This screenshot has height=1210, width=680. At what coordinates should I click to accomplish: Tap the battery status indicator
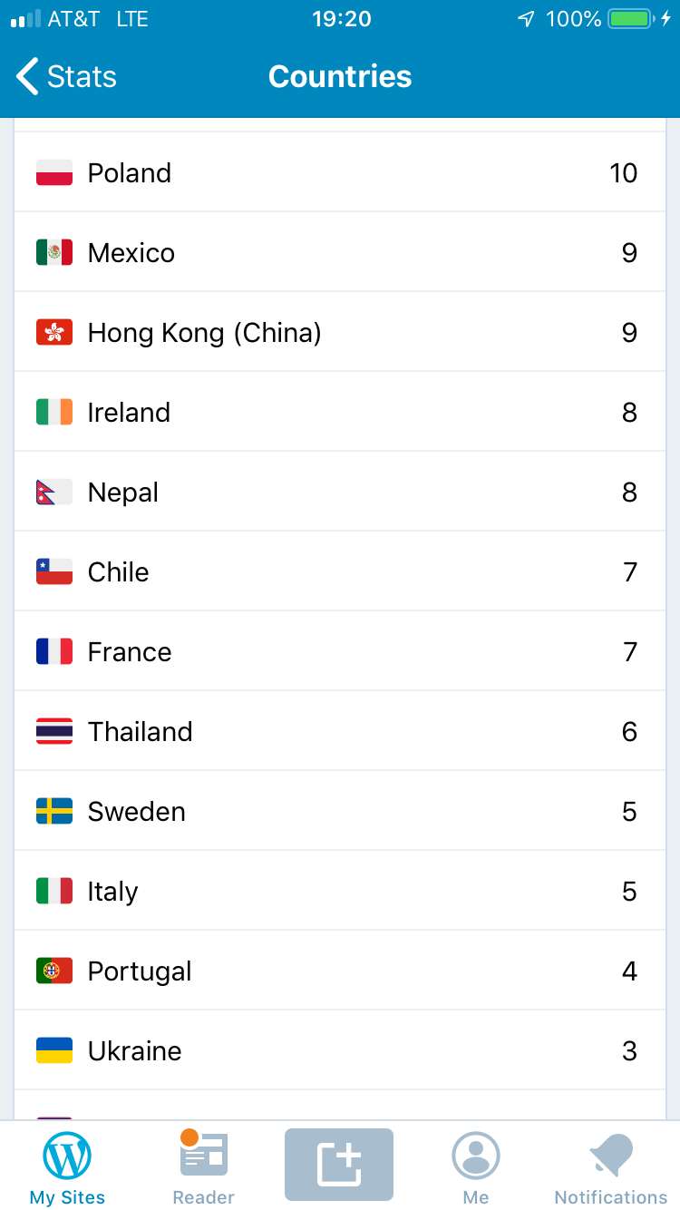(x=630, y=19)
